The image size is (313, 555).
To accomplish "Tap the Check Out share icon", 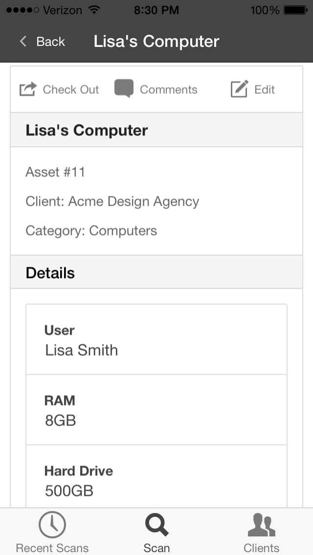I will [x=28, y=89].
